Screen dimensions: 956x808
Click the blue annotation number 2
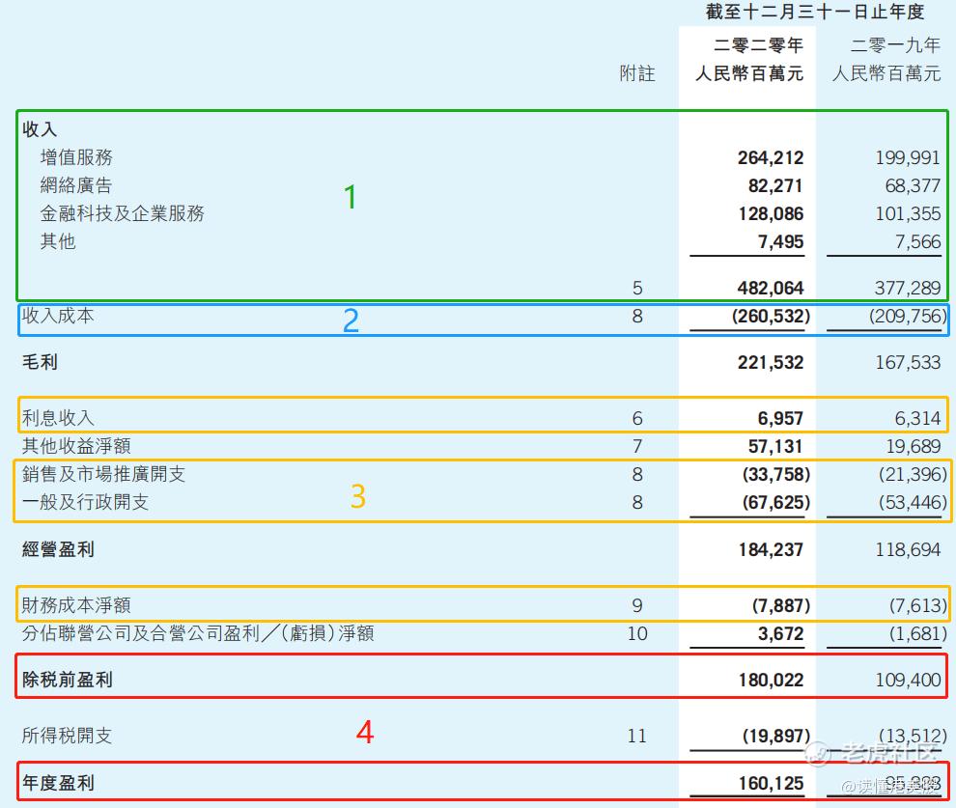[351, 320]
